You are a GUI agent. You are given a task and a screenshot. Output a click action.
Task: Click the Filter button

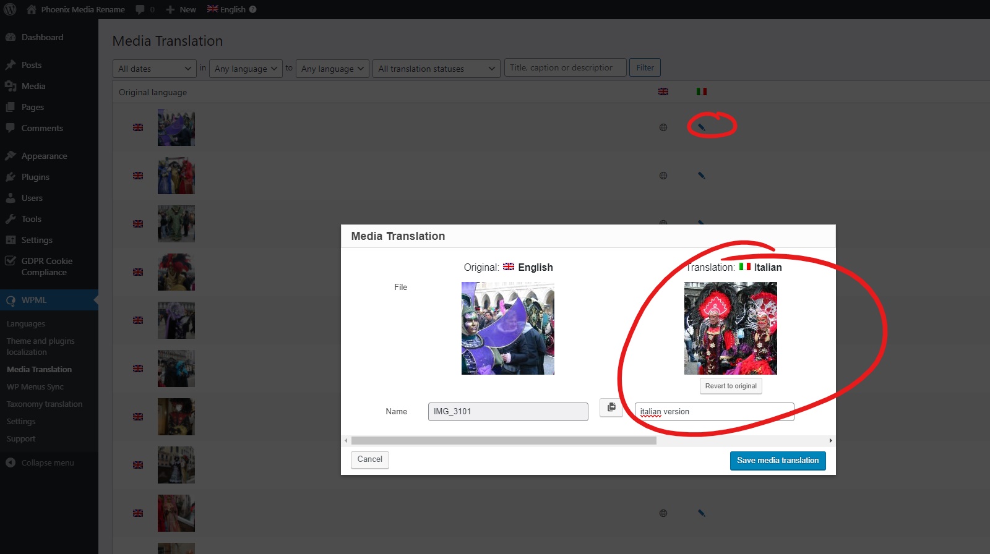645,67
